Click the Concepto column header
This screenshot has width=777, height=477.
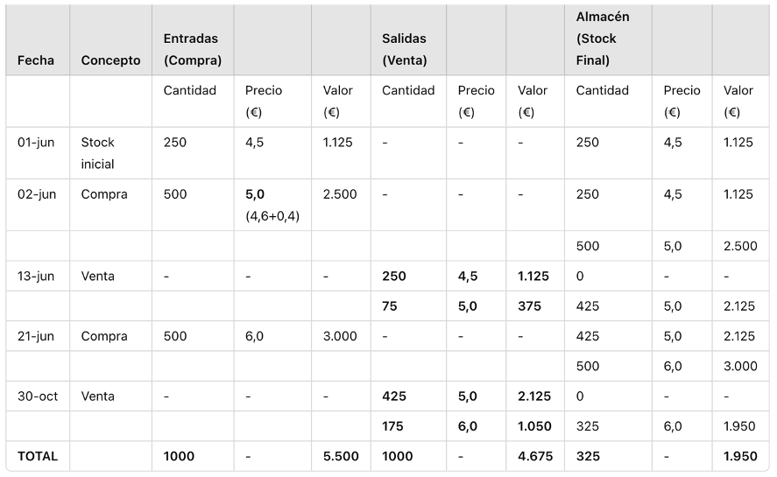(x=110, y=60)
